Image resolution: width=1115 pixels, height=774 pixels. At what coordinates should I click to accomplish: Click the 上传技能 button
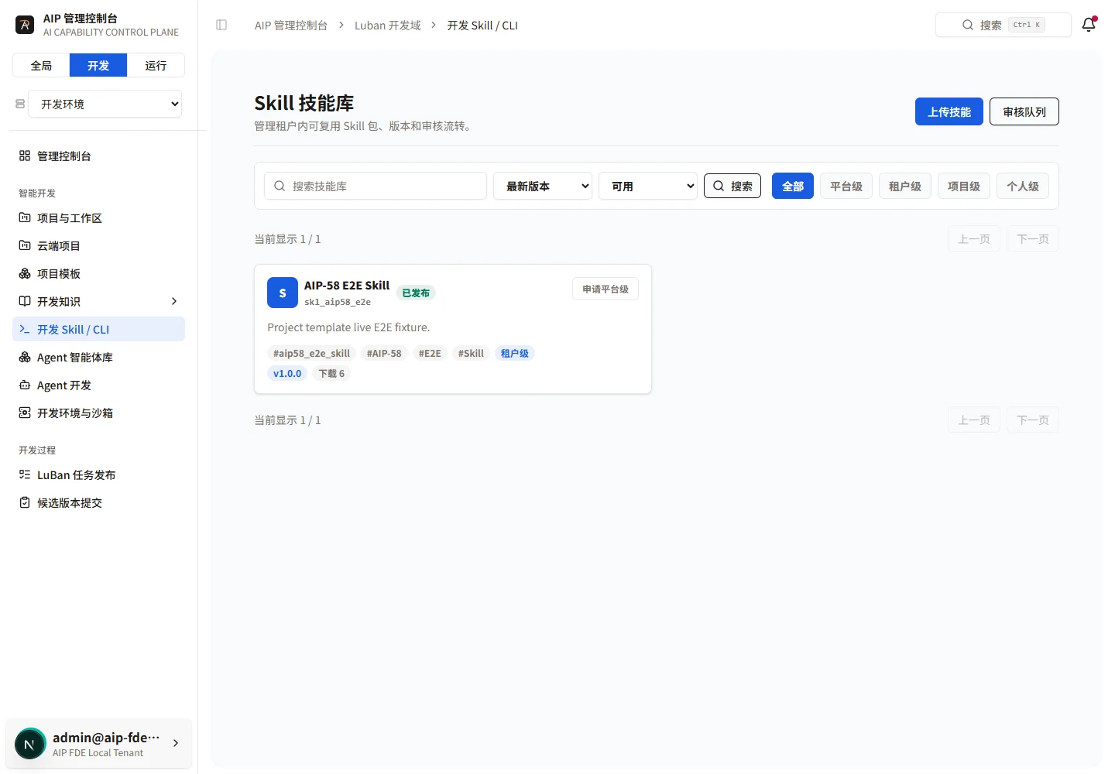pyautogui.click(x=949, y=111)
